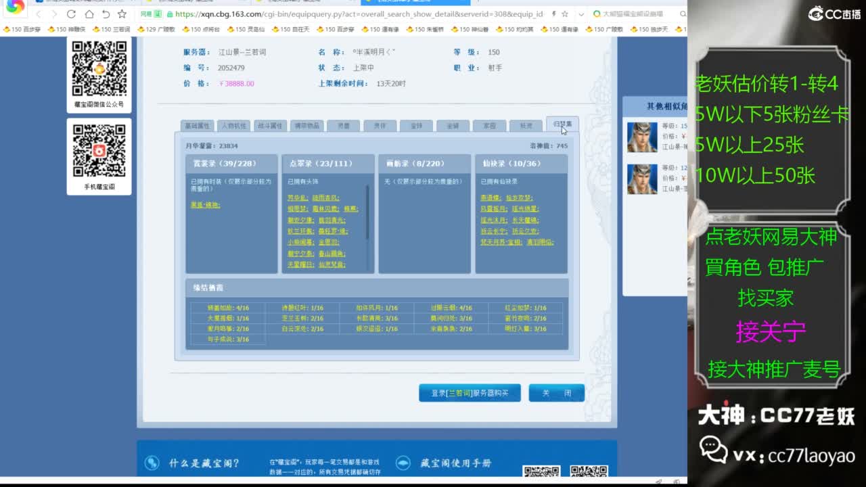Screen dimensions: 866x487
Task: Click the price ¥38888.00
Action: pyautogui.click(x=236, y=84)
